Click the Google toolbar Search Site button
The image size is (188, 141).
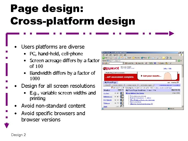[x=139, y=63]
